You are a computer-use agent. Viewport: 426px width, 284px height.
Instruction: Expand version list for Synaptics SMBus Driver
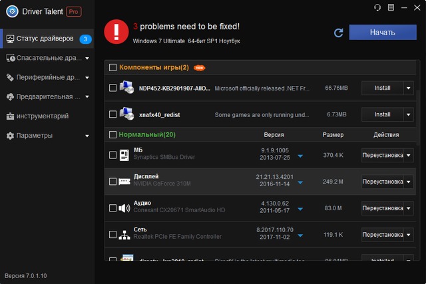(300, 156)
